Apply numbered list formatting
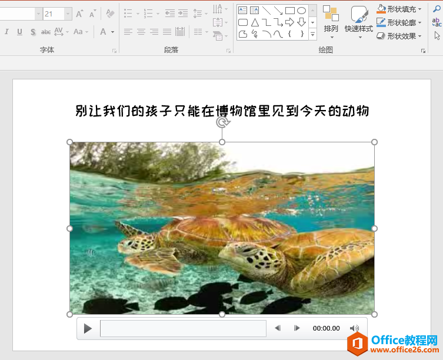 pos(148,14)
